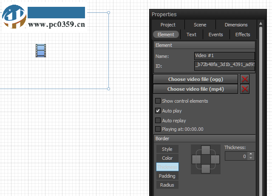Remove the mp4 video file with red X

point(245,89)
